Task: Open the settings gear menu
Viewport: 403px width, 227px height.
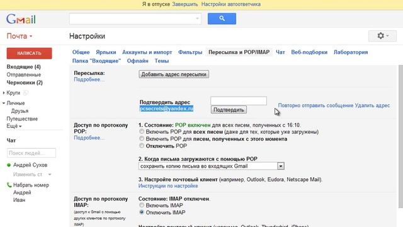Action: pos(382,36)
